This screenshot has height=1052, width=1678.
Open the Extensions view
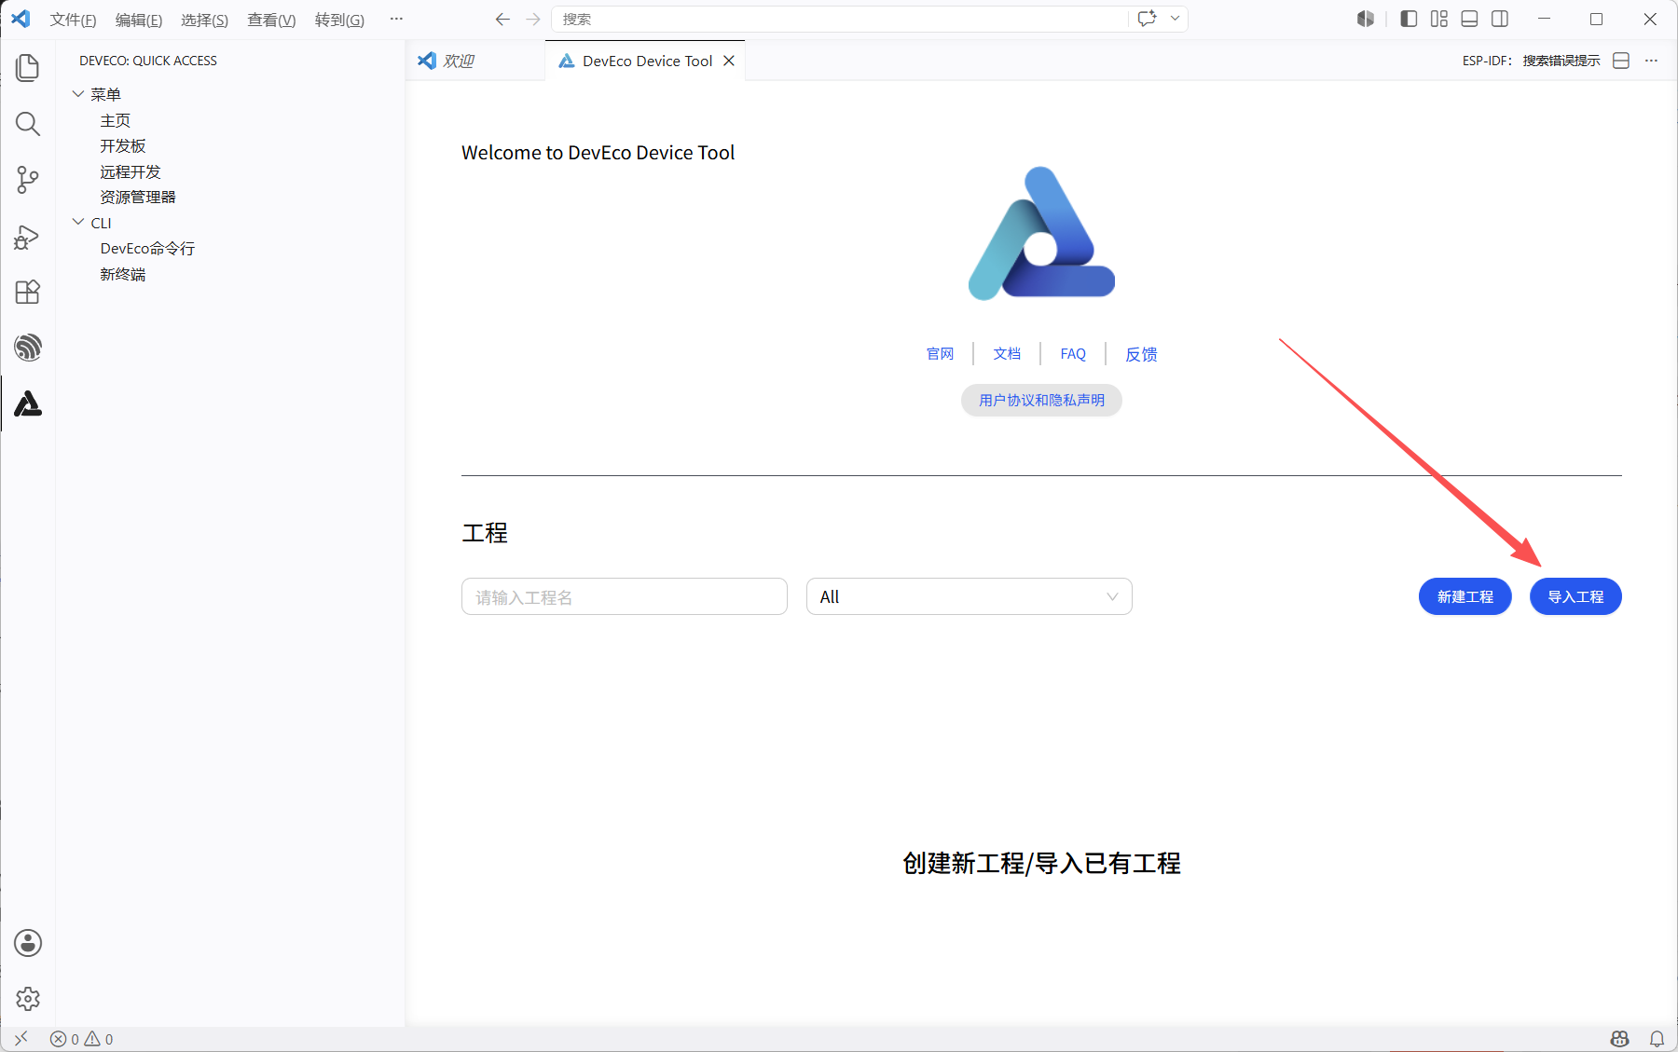point(28,293)
